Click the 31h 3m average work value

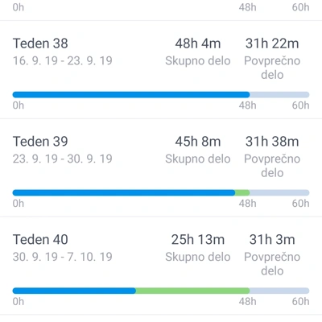pyautogui.click(x=272, y=239)
